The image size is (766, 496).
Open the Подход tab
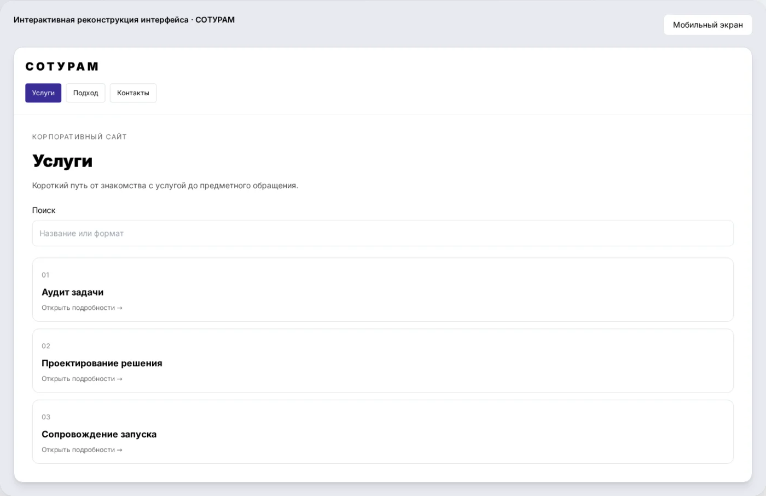(x=85, y=93)
